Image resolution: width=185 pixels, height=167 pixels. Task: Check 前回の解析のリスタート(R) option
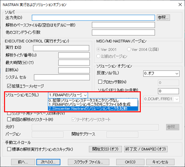(x=9, y=119)
